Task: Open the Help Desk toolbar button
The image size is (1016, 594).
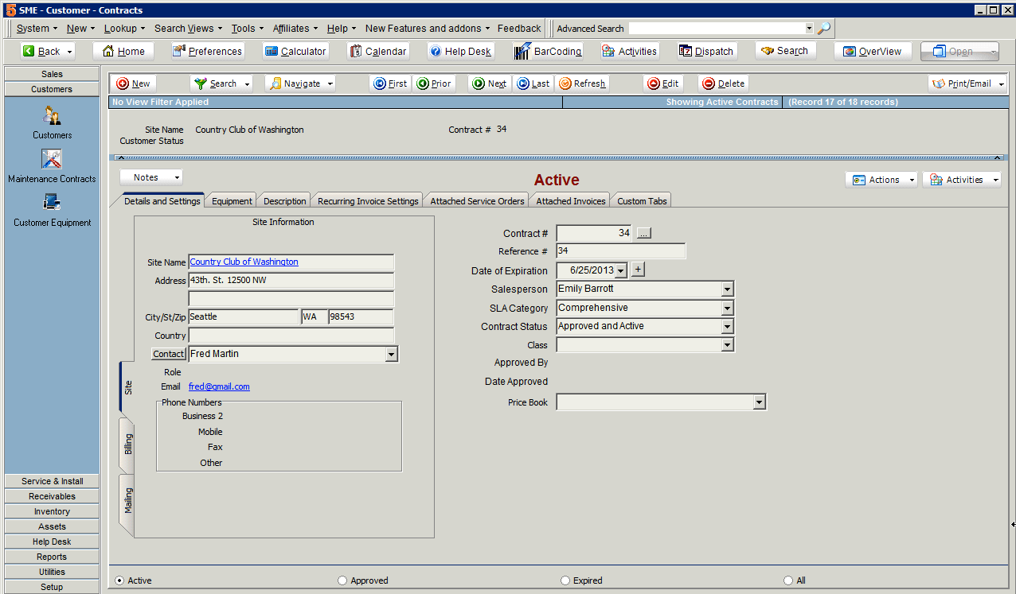Action: (460, 51)
